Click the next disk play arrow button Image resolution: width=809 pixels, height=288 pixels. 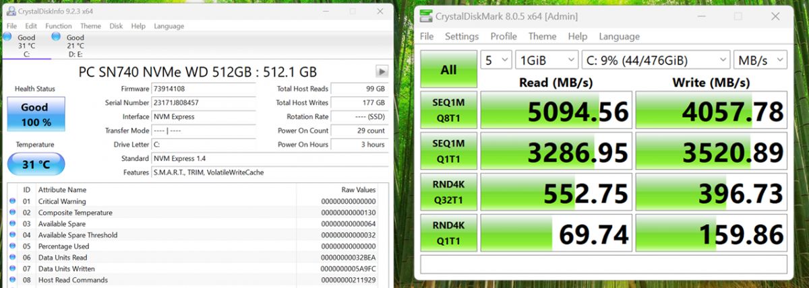pyautogui.click(x=382, y=71)
